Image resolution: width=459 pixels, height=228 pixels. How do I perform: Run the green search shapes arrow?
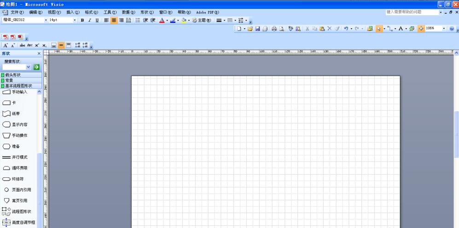(36, 67)
